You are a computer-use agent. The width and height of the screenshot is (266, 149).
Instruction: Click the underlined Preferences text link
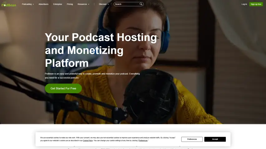click(143, 141)
